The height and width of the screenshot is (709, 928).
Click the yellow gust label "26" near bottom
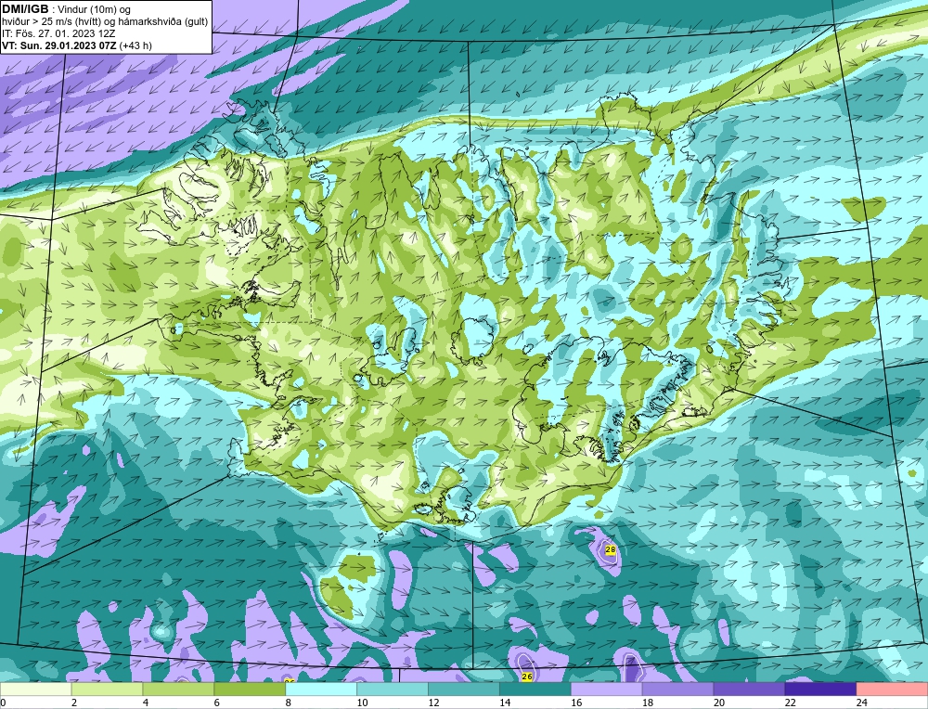click(x=527, y=677)
